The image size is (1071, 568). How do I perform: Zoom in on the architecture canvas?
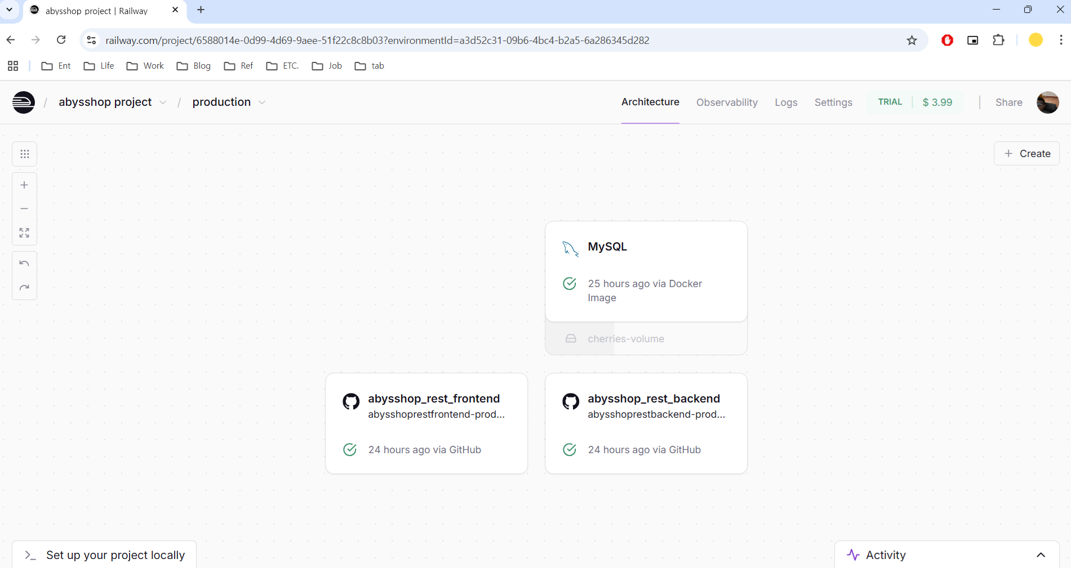24,185
